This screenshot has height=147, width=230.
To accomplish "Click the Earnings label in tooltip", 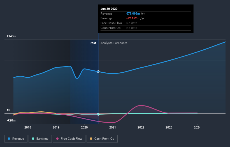I will pyautogui.click(x=107, y=18).
